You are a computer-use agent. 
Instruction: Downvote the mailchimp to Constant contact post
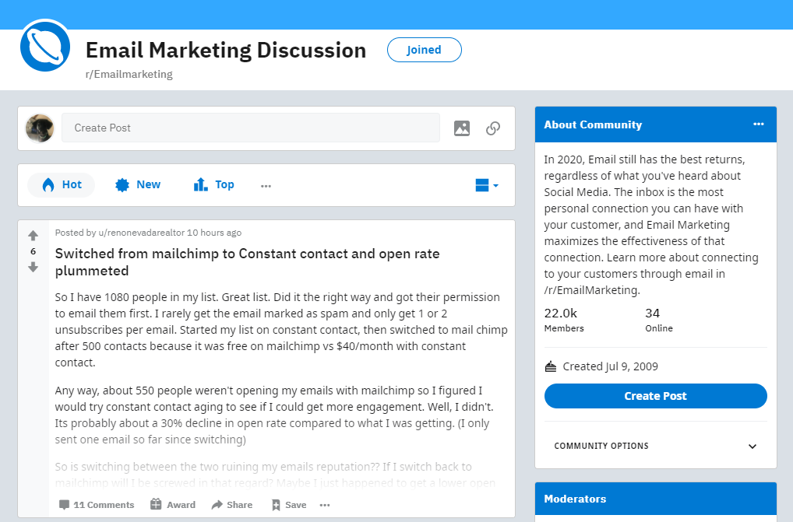33,267
